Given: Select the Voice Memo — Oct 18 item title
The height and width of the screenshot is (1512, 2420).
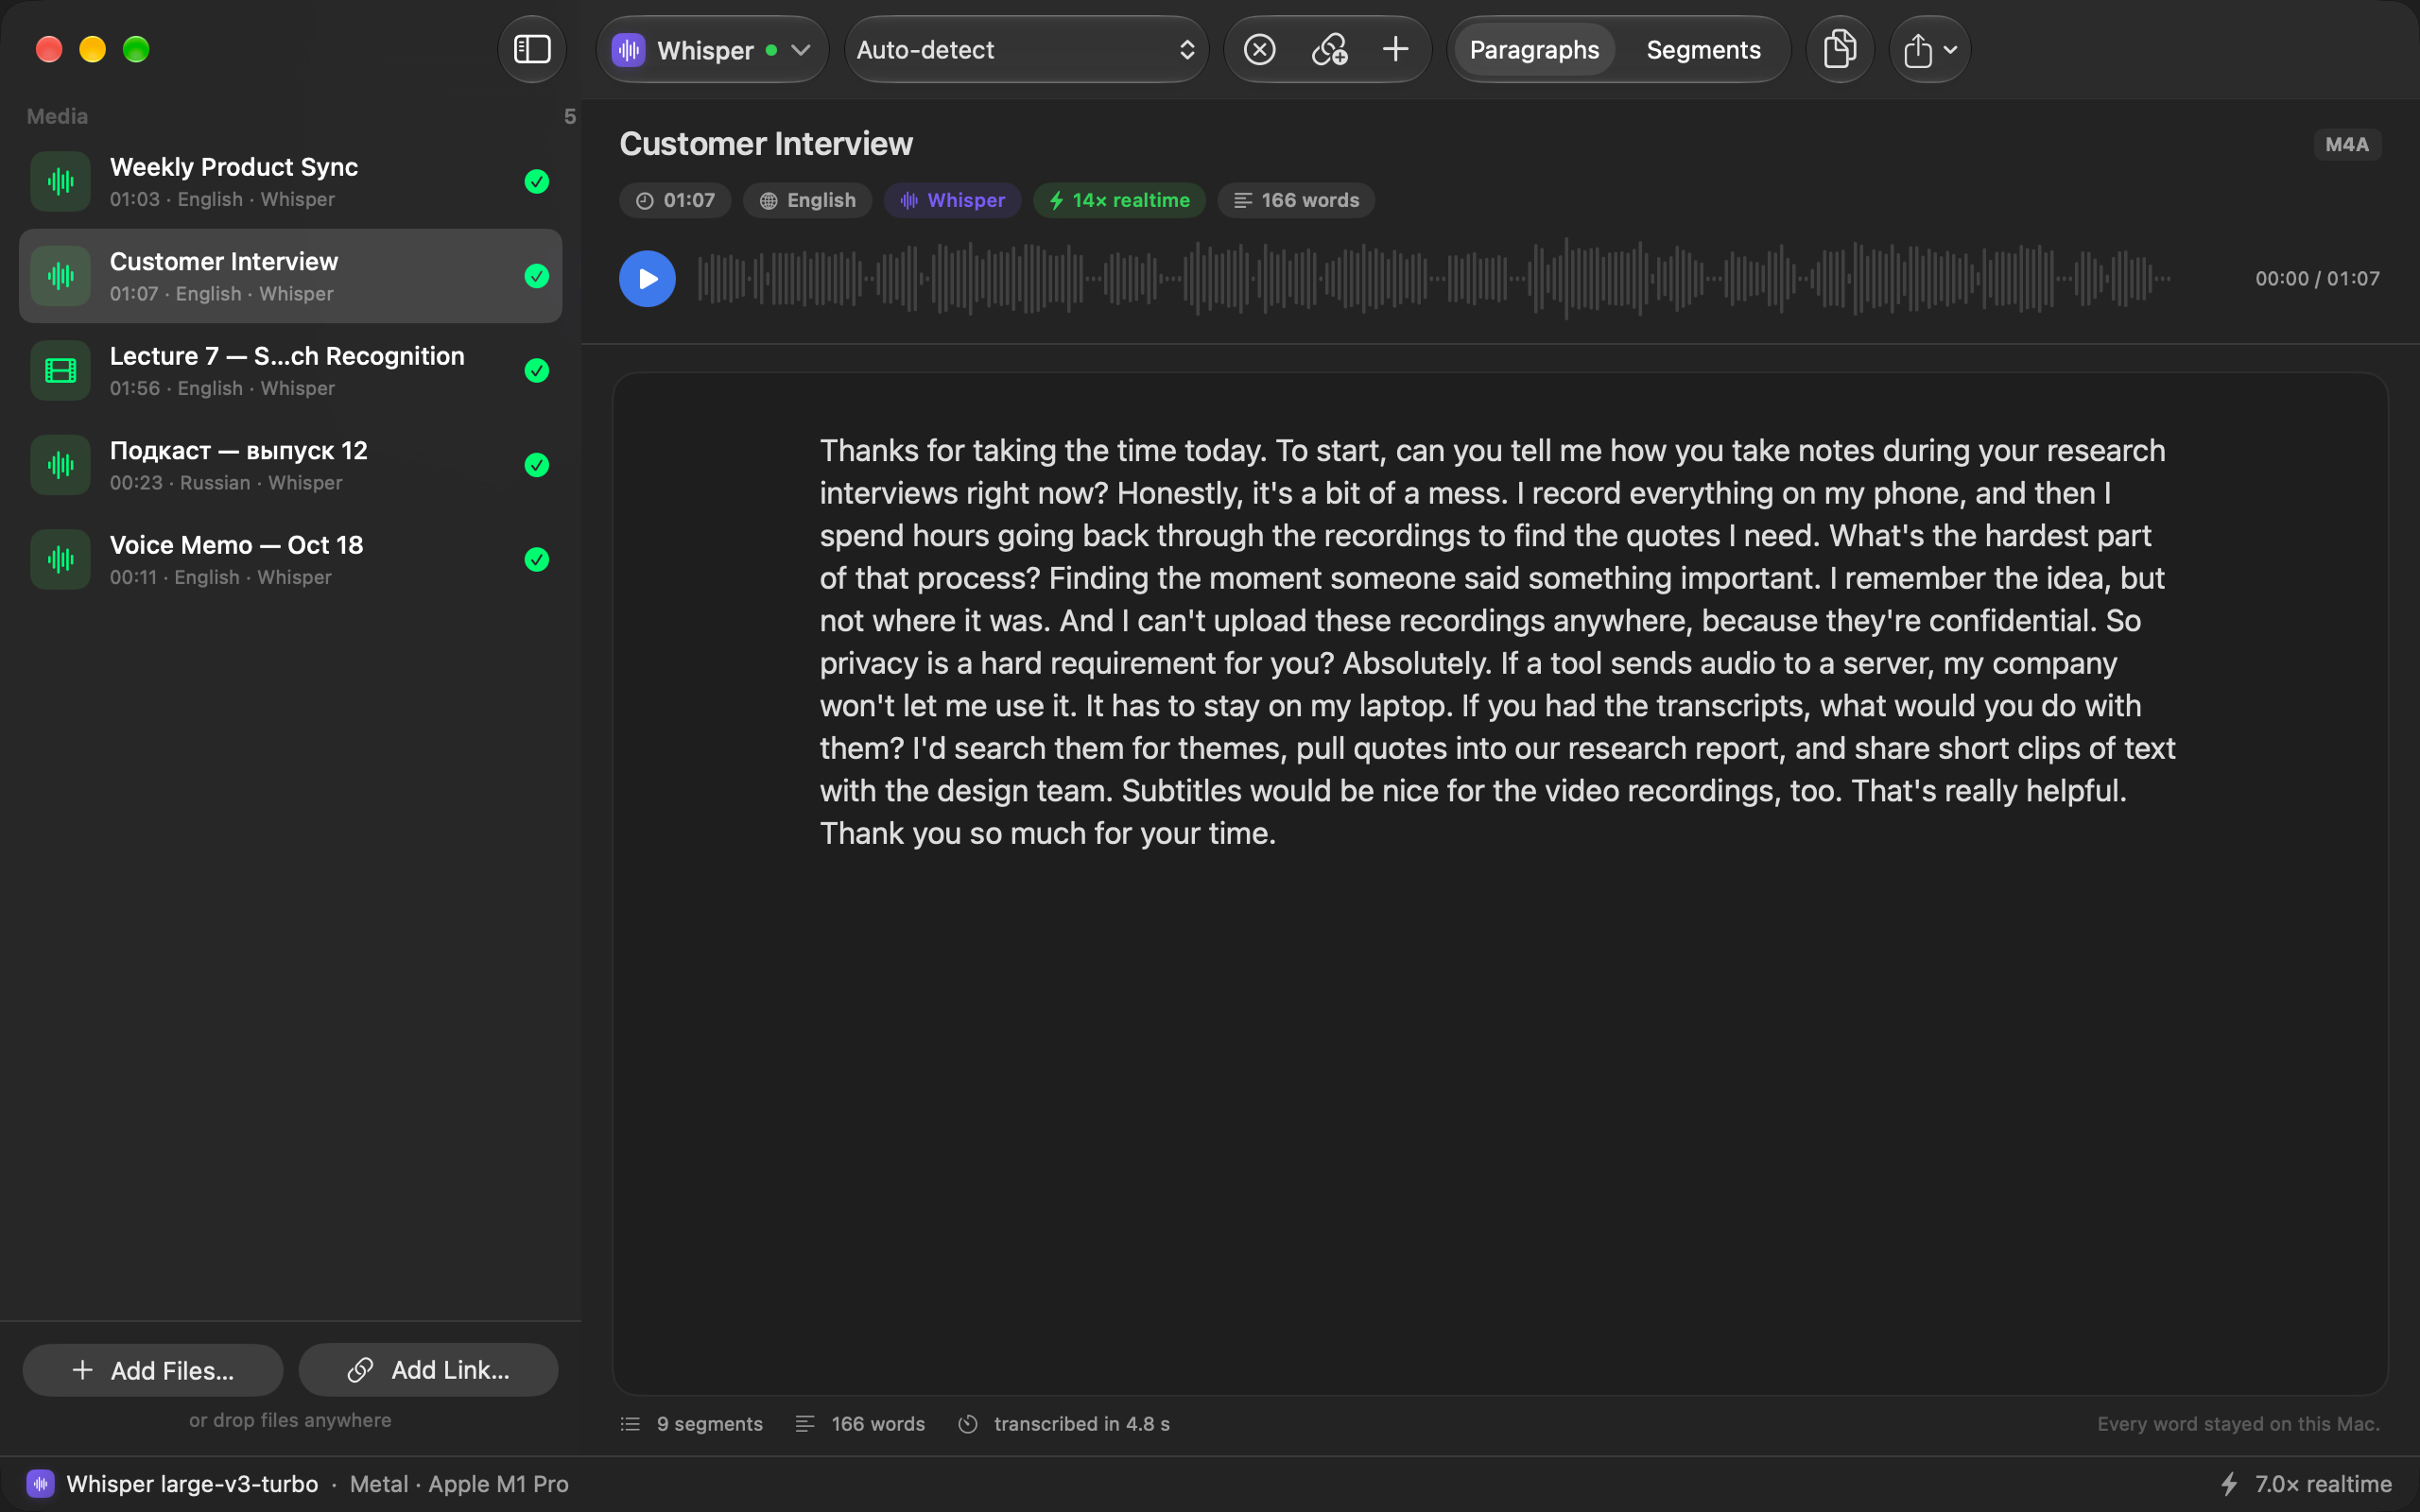Looking at the screenshot, I should (236, 545).
